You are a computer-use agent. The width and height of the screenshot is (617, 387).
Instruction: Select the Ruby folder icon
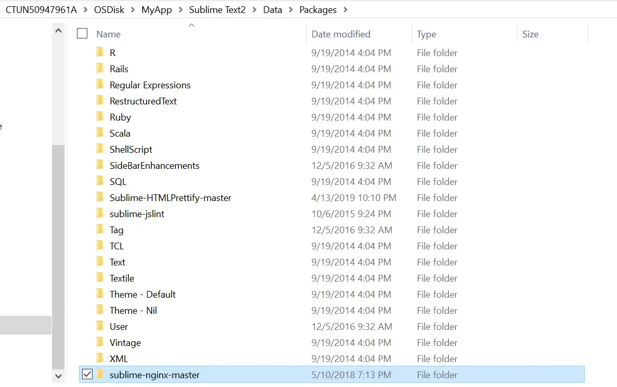(100, 116)
